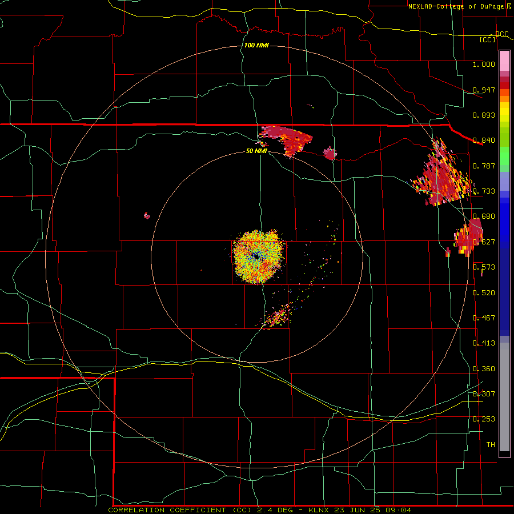Click the radar site at the clutter center

[x=257, y=257]
